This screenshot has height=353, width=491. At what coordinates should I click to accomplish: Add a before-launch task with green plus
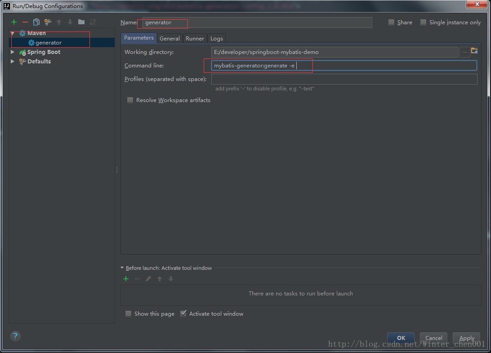(126, 279)
